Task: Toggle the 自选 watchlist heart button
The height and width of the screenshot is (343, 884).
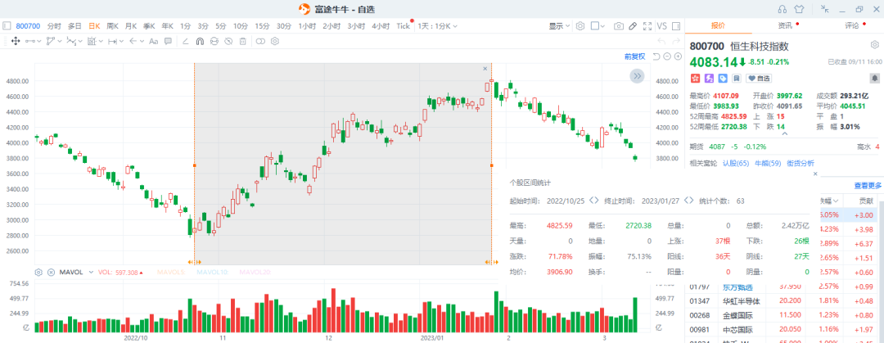Action: (x=759, y=79)
